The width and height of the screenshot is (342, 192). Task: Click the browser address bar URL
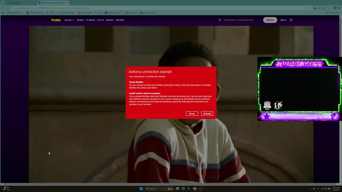(52, 8)
